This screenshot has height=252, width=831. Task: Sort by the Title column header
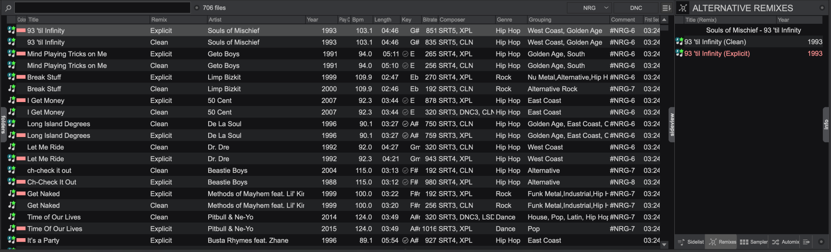88,19
